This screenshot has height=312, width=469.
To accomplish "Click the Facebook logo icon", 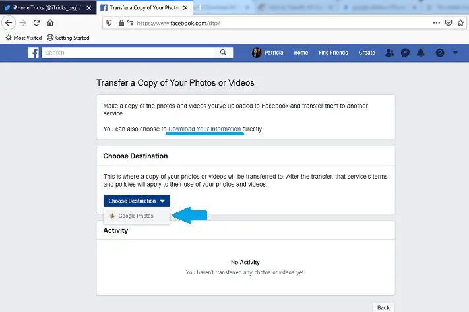I will (x=34, y=53).
